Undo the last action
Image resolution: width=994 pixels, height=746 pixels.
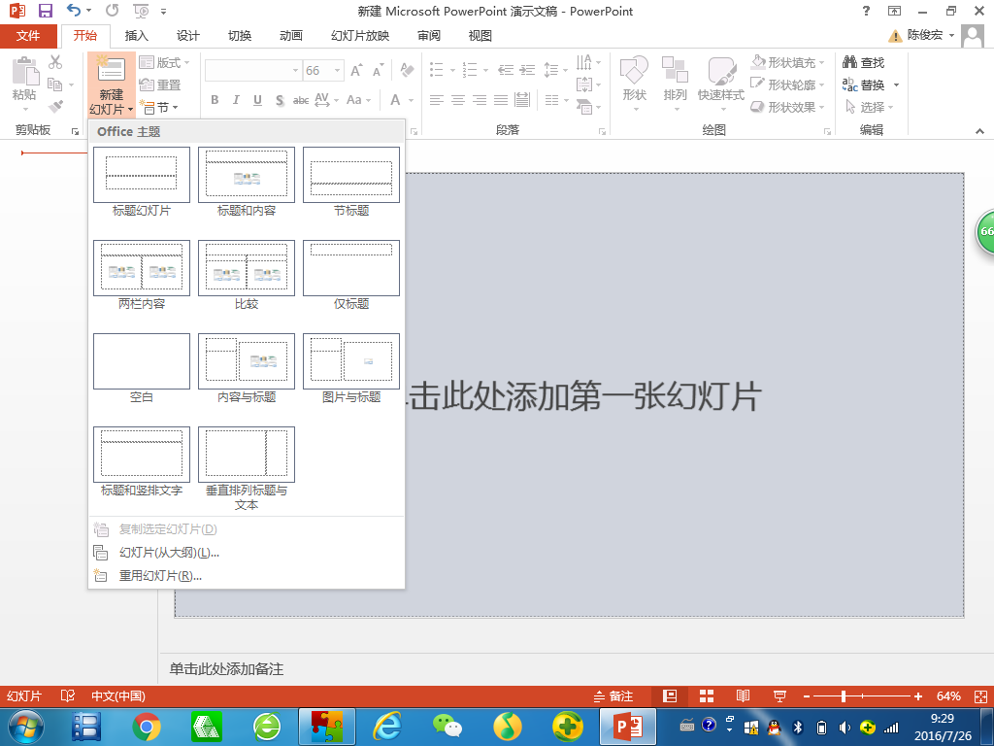pos(74,10)
